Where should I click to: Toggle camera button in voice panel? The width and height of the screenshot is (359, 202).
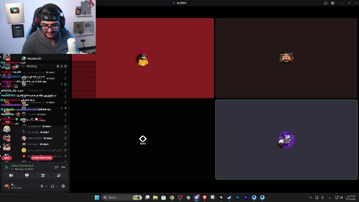[x=11, y=175]
